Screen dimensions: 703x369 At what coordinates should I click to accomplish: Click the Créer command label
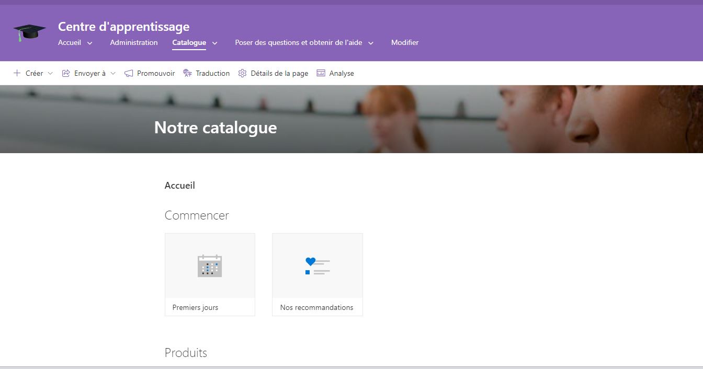tap(35, 73)
